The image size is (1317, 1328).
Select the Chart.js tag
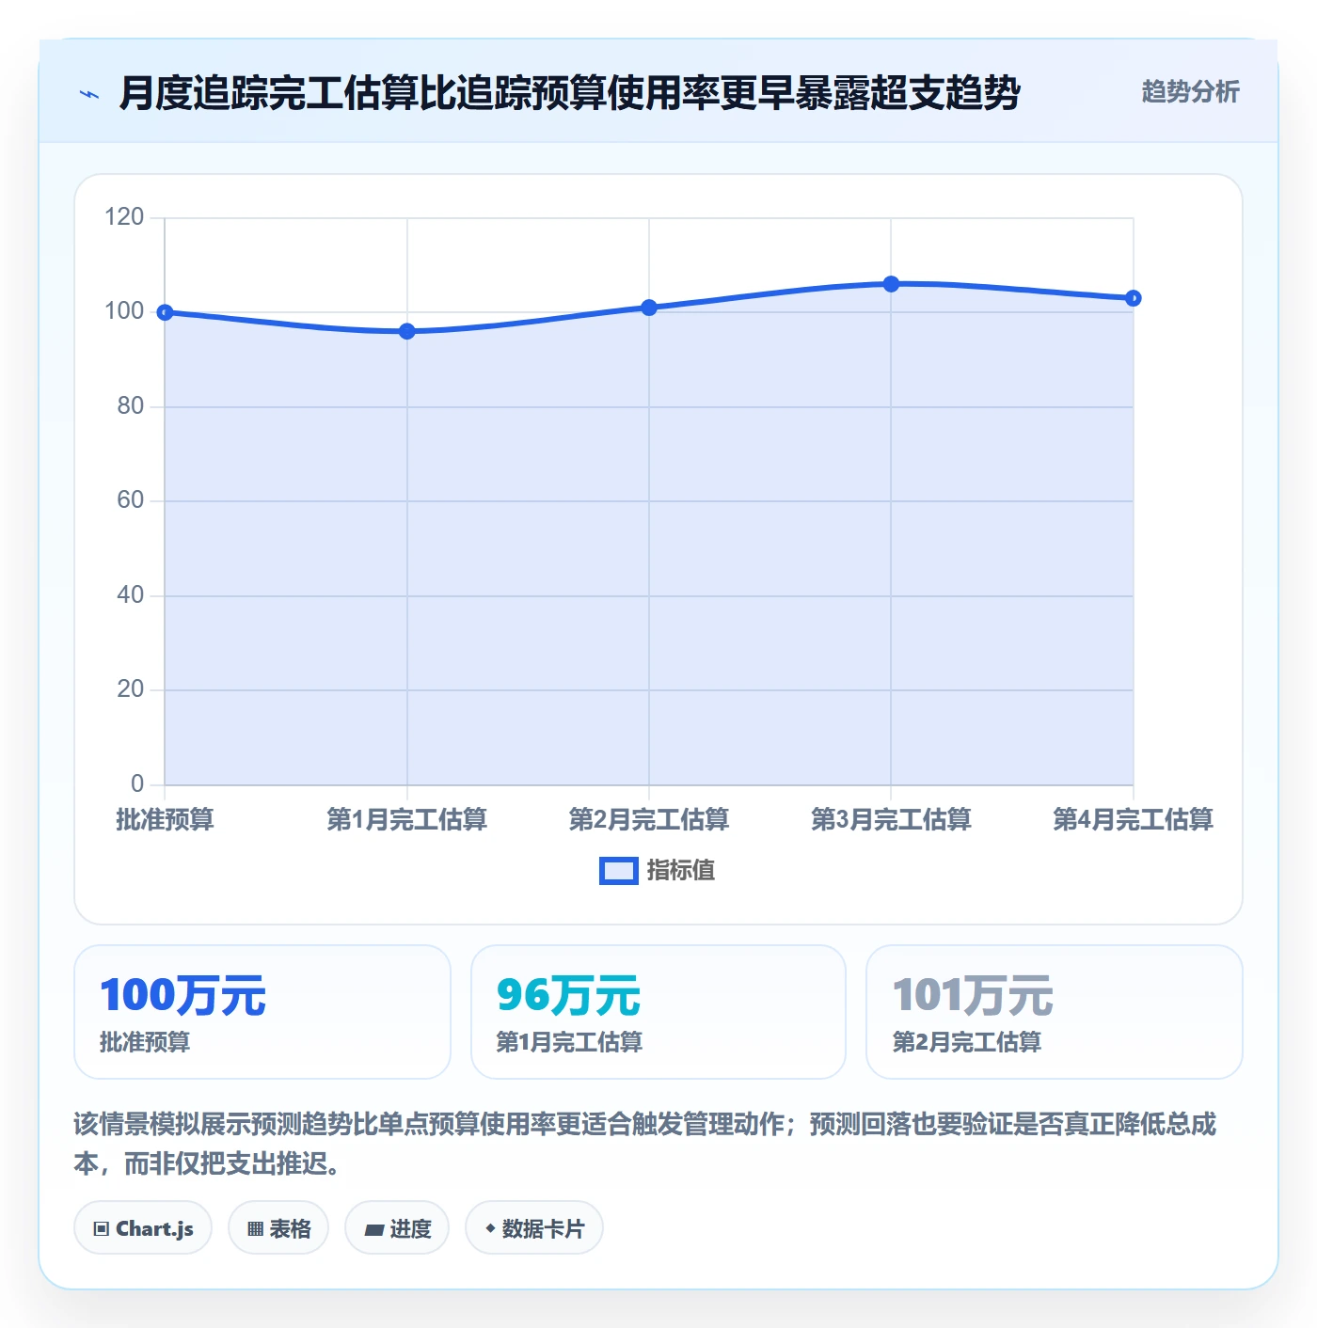pos(143,1227)
